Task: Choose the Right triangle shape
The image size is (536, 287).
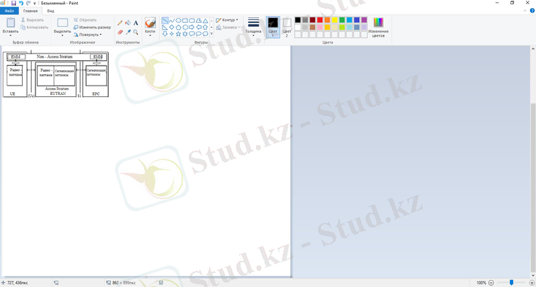Action: 165,27
